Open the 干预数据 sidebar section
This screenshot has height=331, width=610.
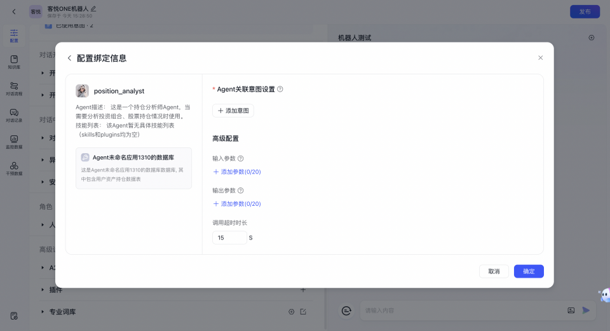pyautogui.click(x=14, y=168)
